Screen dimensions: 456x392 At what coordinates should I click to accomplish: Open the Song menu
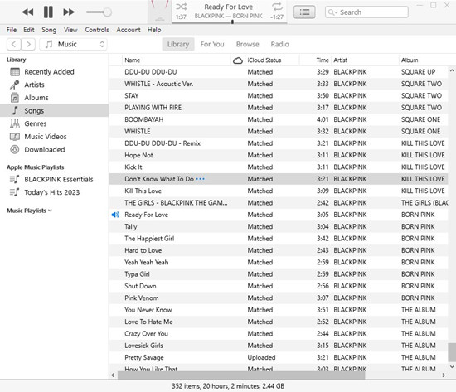coord(49,30)
